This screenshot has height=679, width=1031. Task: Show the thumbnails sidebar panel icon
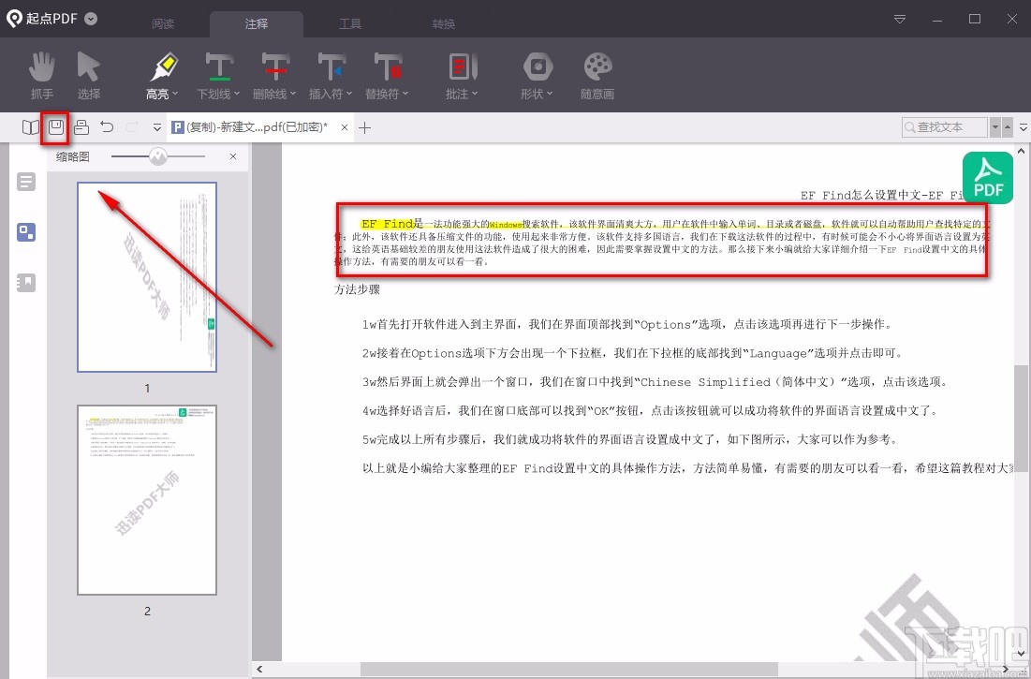(26, 232)
